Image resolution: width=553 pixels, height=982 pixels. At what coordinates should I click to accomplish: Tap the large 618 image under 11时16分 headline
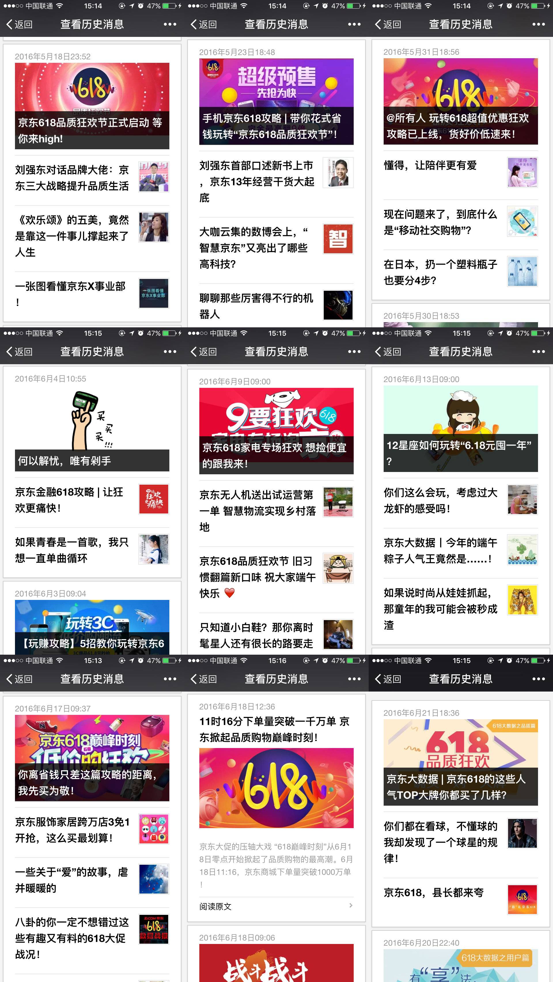click(x=276, y=788)
